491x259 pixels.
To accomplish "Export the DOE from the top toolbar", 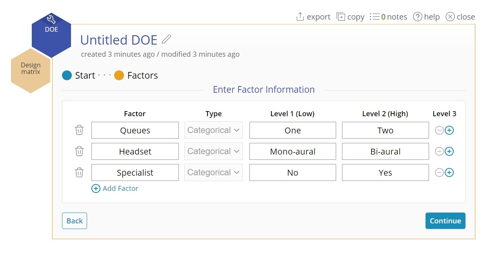I will pos(313,17).
